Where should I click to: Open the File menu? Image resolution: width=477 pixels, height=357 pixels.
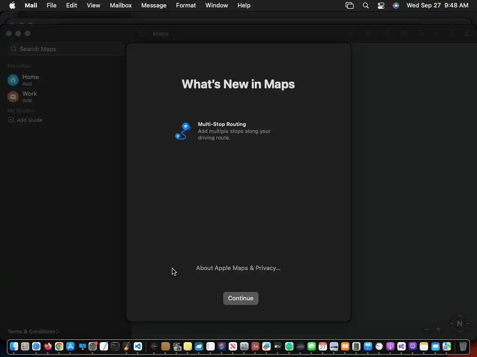click(x=51, y=5)
